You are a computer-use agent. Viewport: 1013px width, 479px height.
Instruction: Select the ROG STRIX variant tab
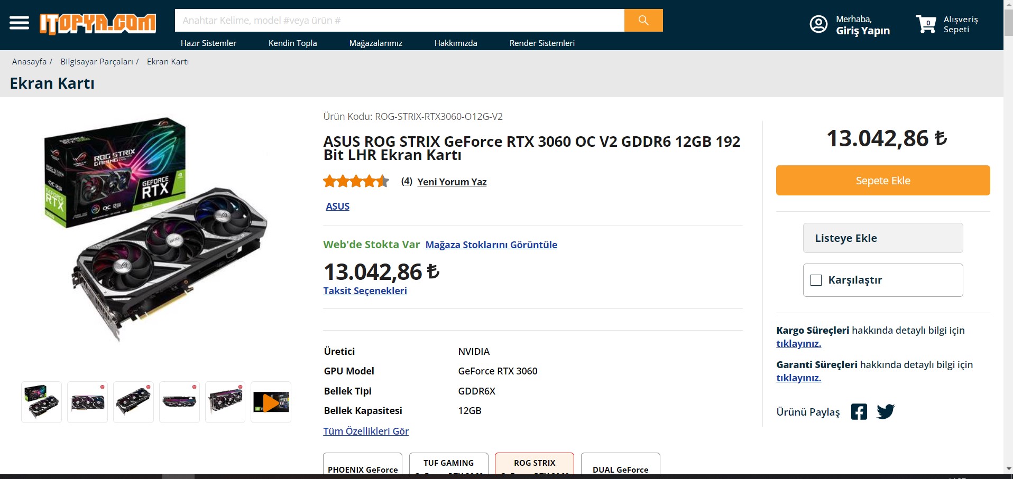click(x=535, y=464)
